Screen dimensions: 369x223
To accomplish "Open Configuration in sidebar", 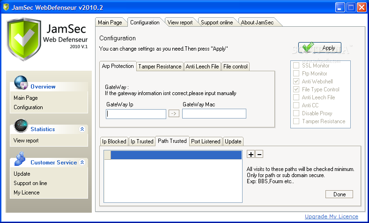I will pos(28,107).
